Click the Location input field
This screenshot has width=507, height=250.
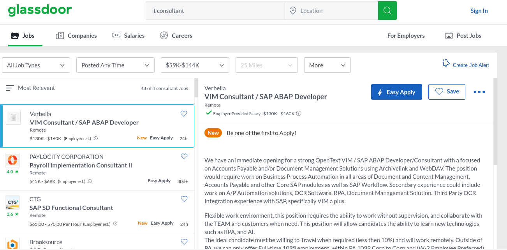tap(331, 11)
